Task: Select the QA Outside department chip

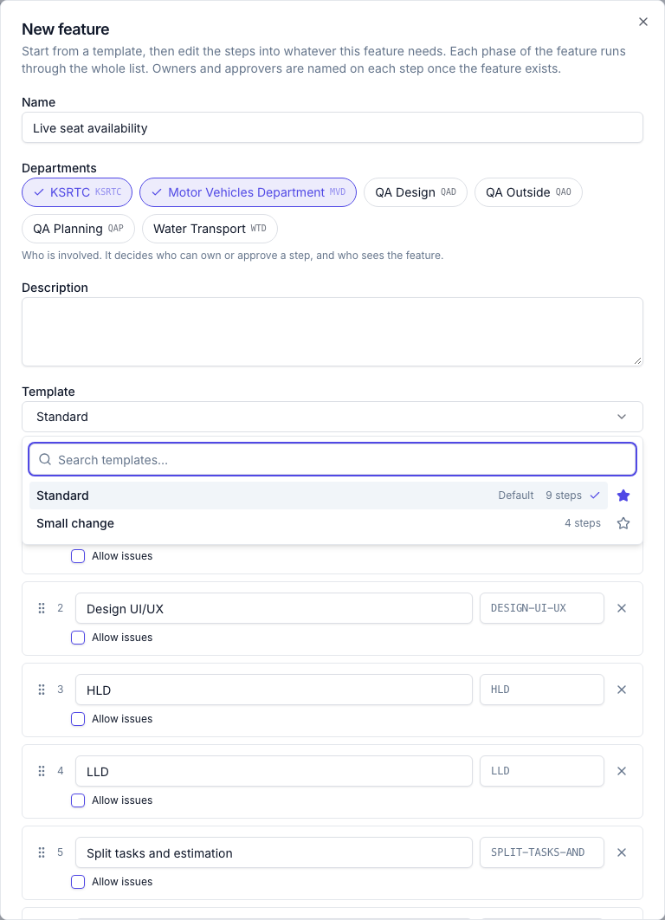Action: tap(528, 192)
